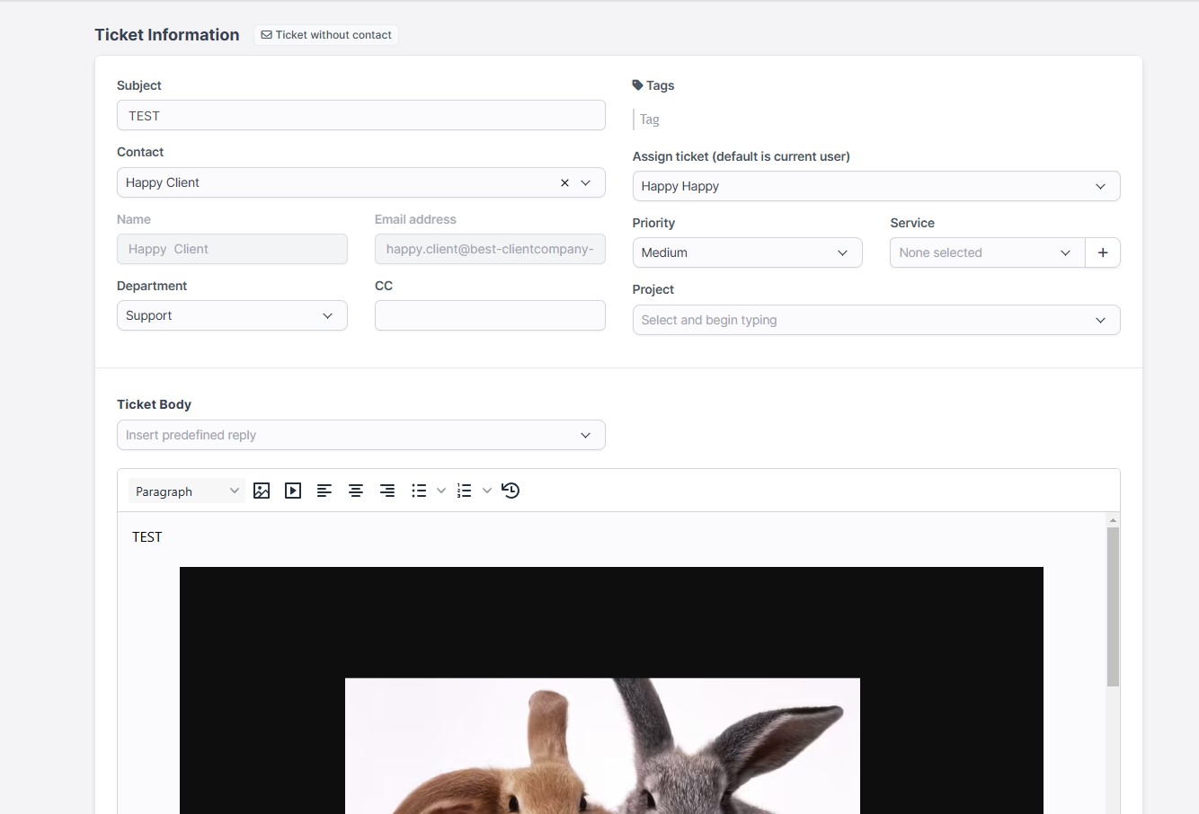Open the Contact dropdown

point(361,182)
